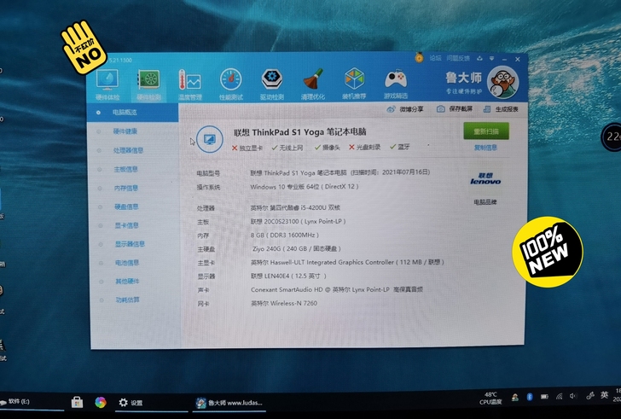Click the 鲁大师 mascot avatar
The height and width of the screenshot is (419, 621).
pos(502,82)
